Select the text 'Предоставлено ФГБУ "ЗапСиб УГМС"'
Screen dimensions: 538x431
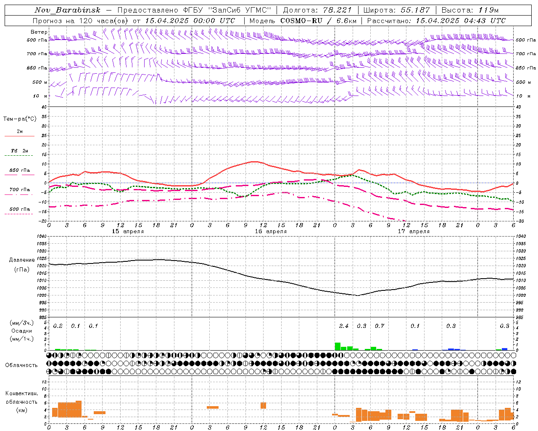[x=195, y=10]
